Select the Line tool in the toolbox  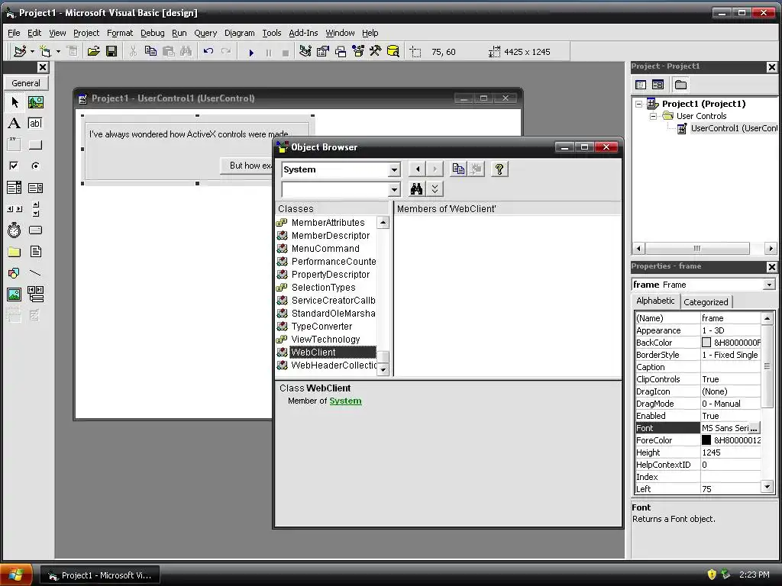point(35,273)
